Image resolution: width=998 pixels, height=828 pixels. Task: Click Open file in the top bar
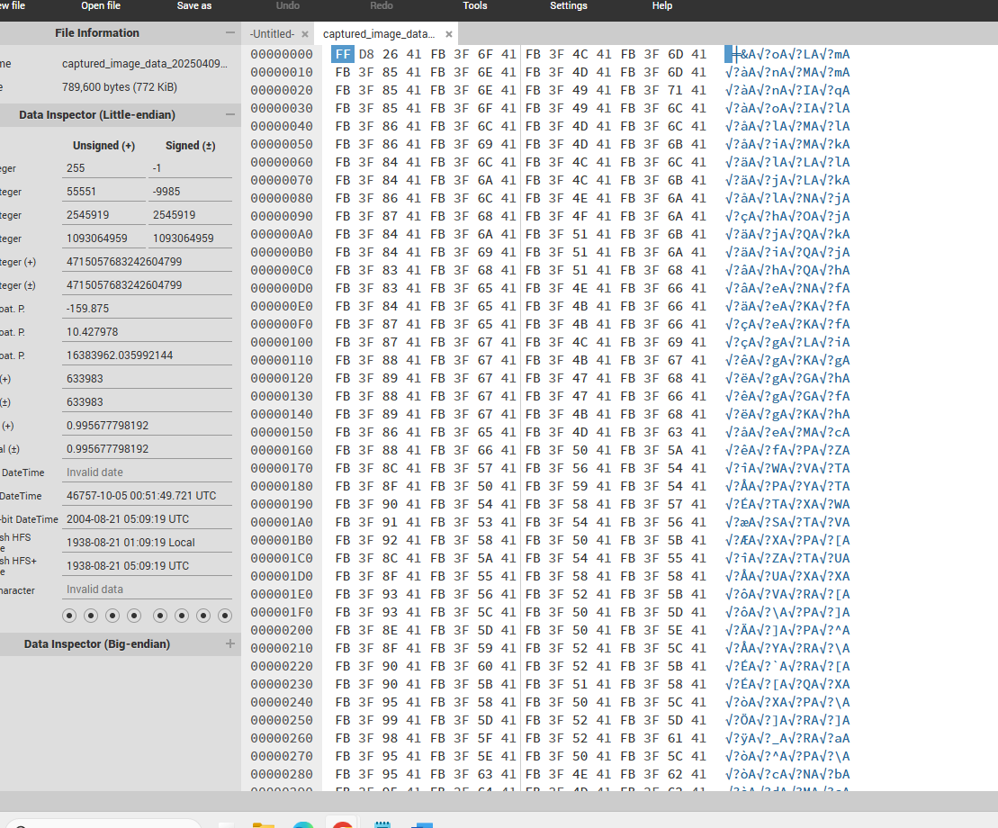point(101,6)
